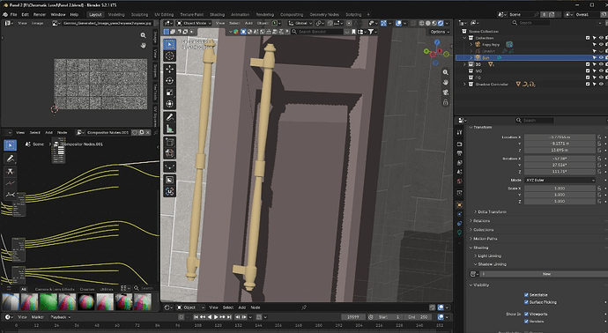Expand the Motion Paths panel
The image size is (608, 333).
(483, 239)
